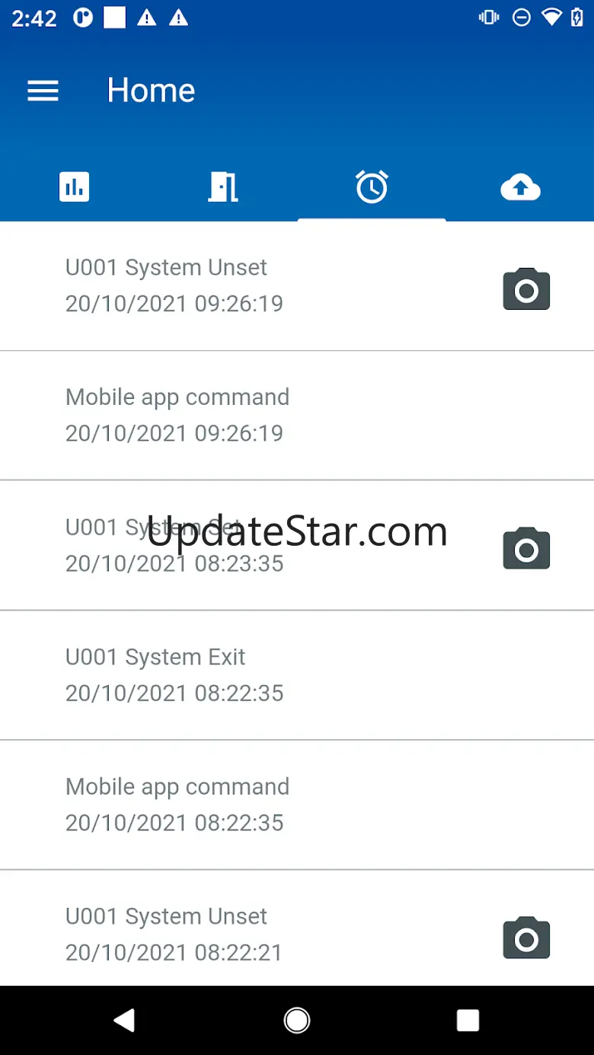Viewport: 594px width, 1055px height.
Task: Tap camera icon for 08:23:35 System Set
Action: pyautogui.click(x=526, y=548)
